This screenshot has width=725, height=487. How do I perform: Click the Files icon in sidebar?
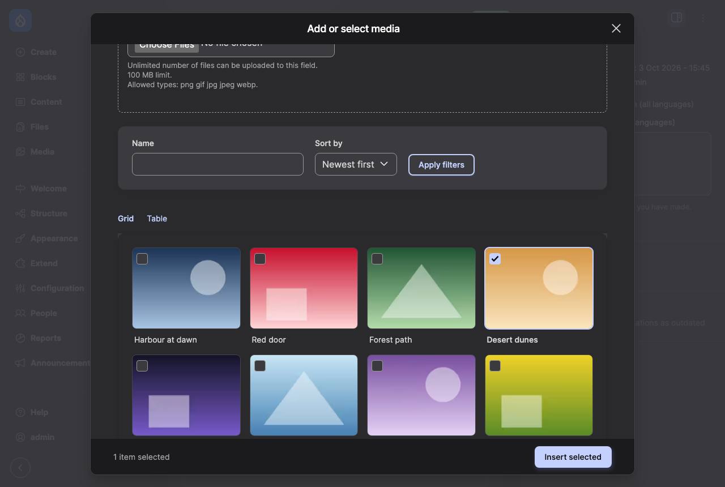20,127
